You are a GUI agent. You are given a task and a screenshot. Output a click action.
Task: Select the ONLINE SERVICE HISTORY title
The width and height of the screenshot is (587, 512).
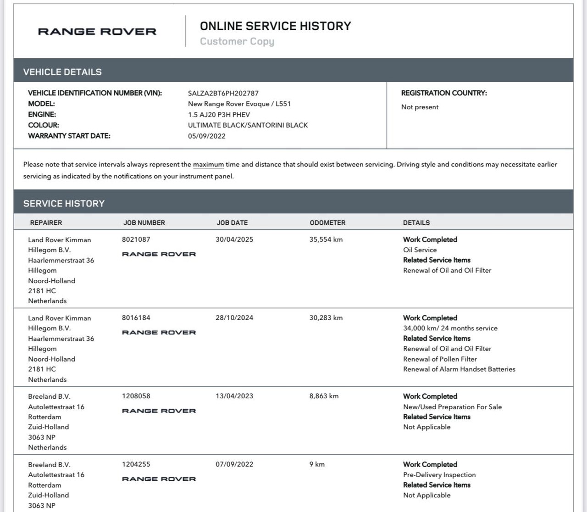click(276, 26)
